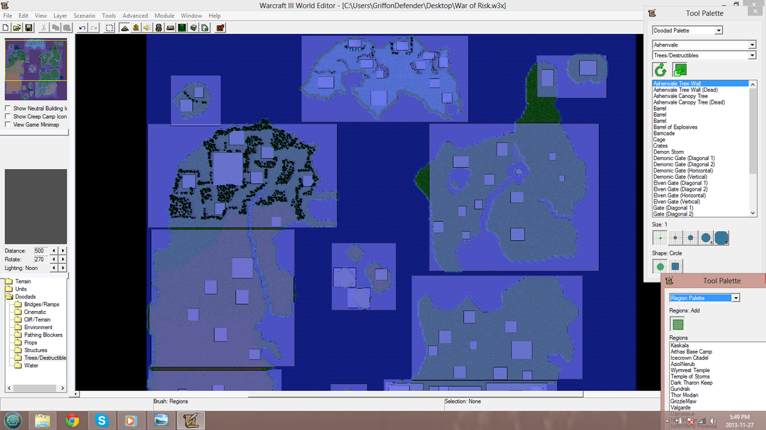
Task: Enable Show Neutral Building Icons checkbox
Action: click(x=8, y=109)
